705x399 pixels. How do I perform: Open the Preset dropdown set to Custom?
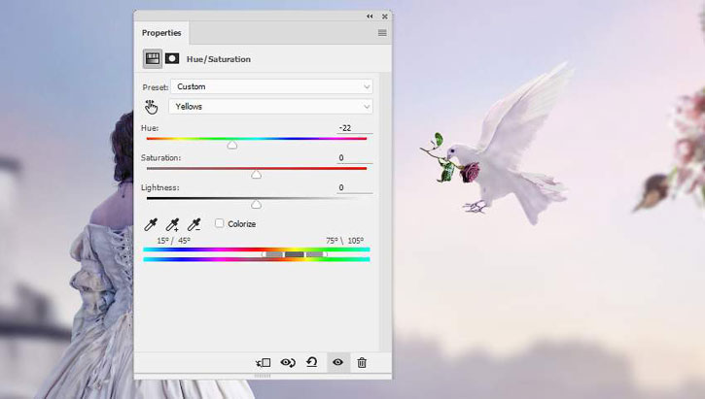tap(271, 86)
